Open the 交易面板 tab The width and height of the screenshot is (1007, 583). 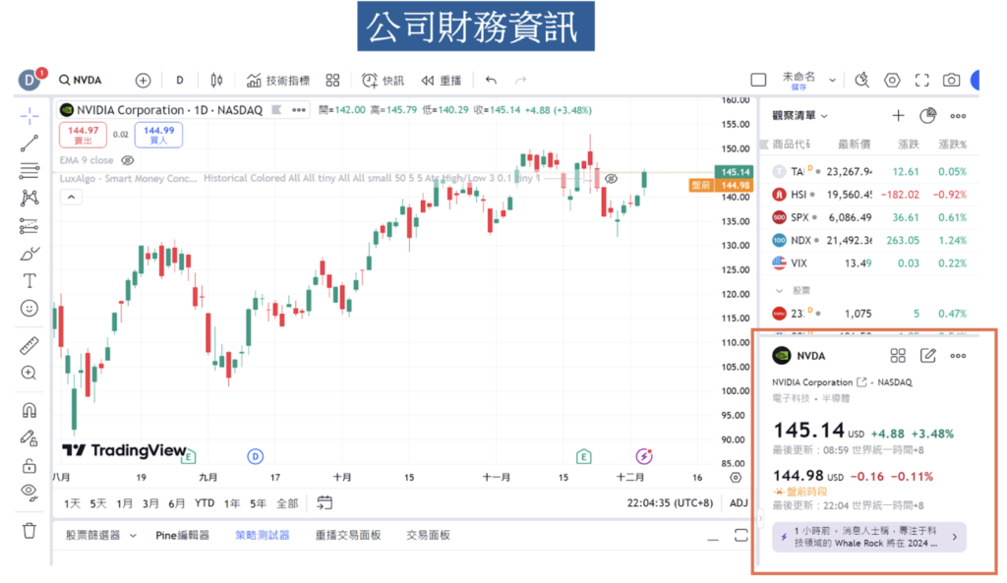click(x=429, y=536)
